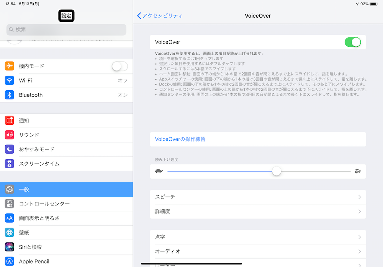The width and height of the screenshot is (383, 267).
Task: Tap the 92% battery percentage
Action: (364, 4)
